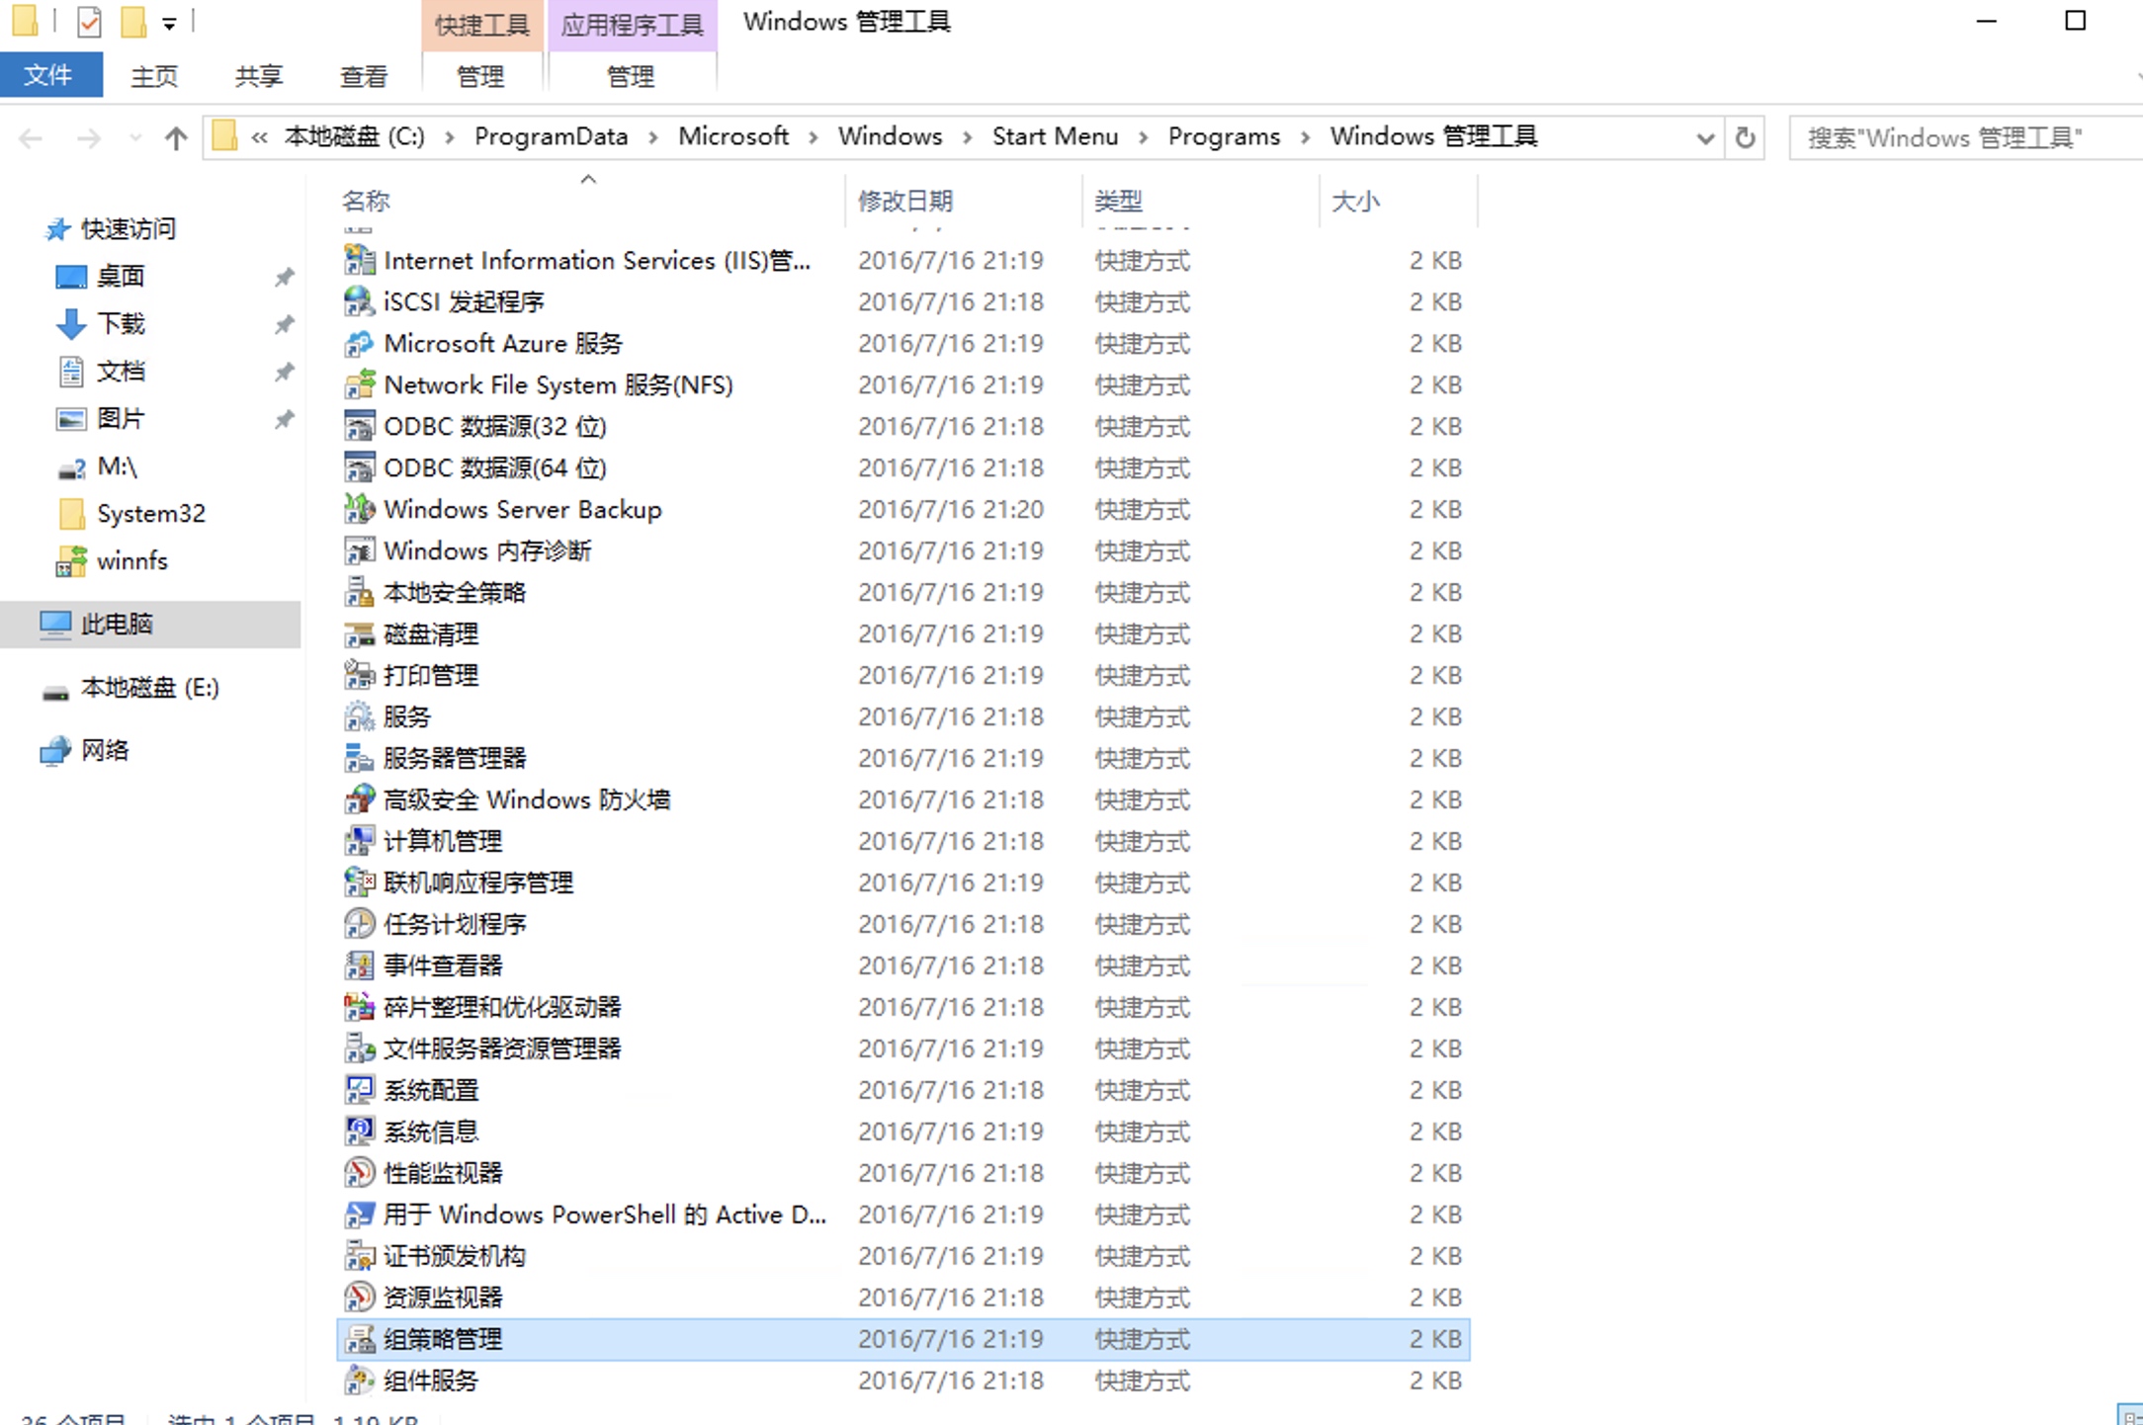
Task: Expand the chevron after Start Menu in path
Action: 1144,137
